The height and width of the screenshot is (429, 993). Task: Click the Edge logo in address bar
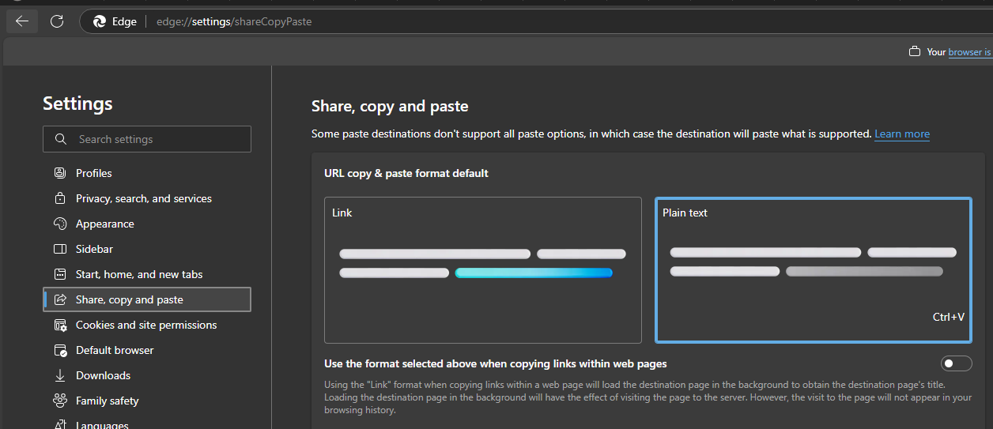pos(100,21)
